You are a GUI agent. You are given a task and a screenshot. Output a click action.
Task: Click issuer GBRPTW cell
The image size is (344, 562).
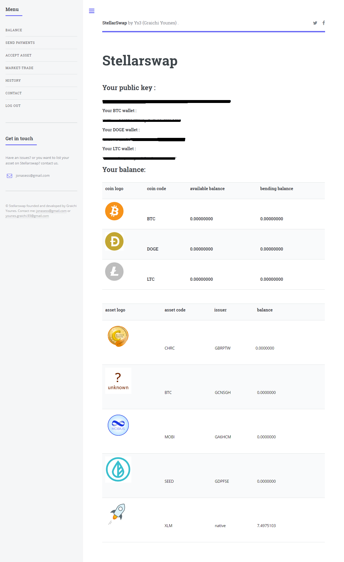[x=223, y=348]
